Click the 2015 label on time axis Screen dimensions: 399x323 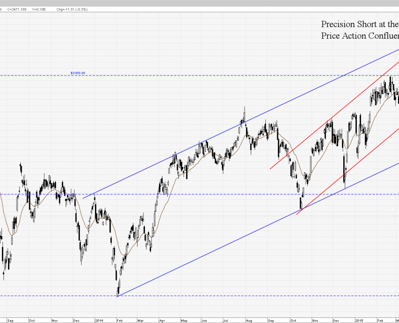point(359,320)
